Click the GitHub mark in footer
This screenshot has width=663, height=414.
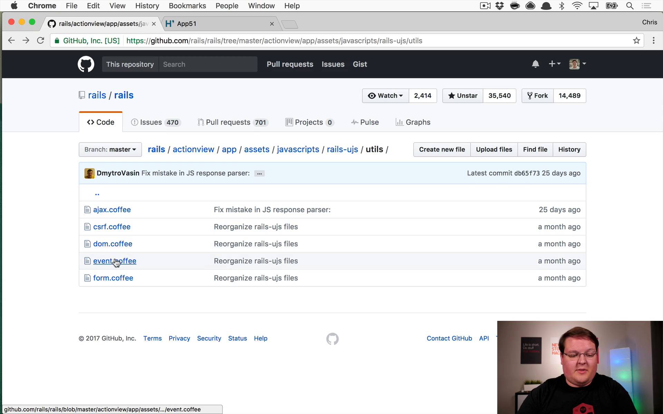(333, 339)
